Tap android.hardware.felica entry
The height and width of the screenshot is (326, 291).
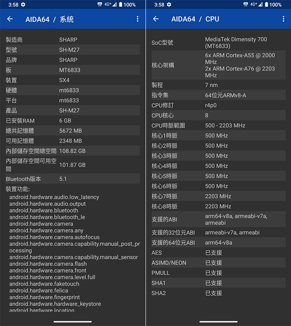click(x=39, y=291)
